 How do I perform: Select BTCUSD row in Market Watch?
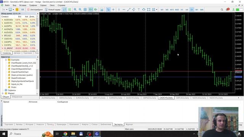pos(18,35)
